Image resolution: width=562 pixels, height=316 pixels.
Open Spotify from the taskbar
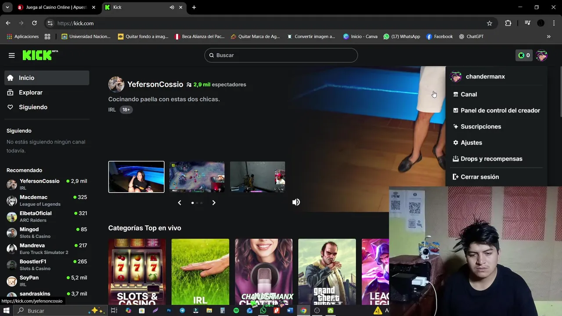236,310
